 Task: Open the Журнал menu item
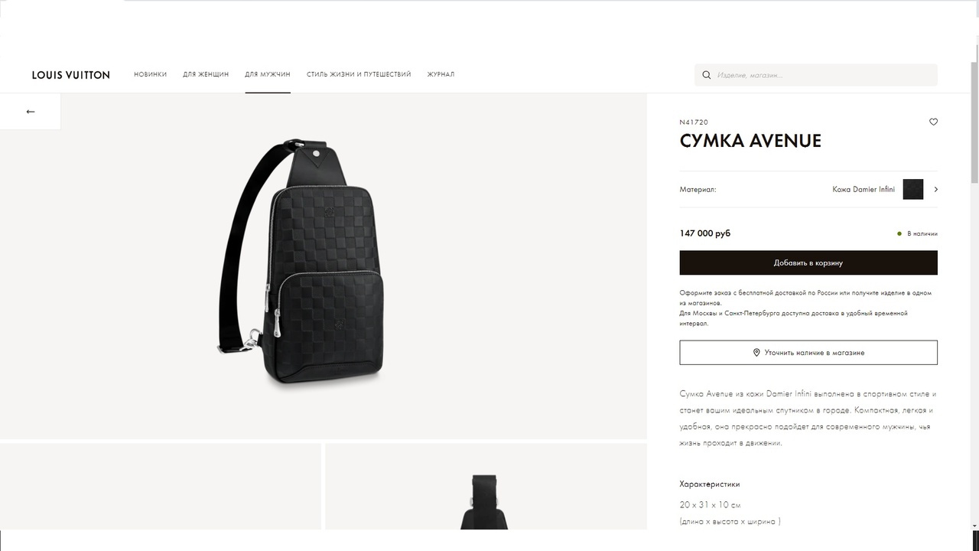click(441, 74)
